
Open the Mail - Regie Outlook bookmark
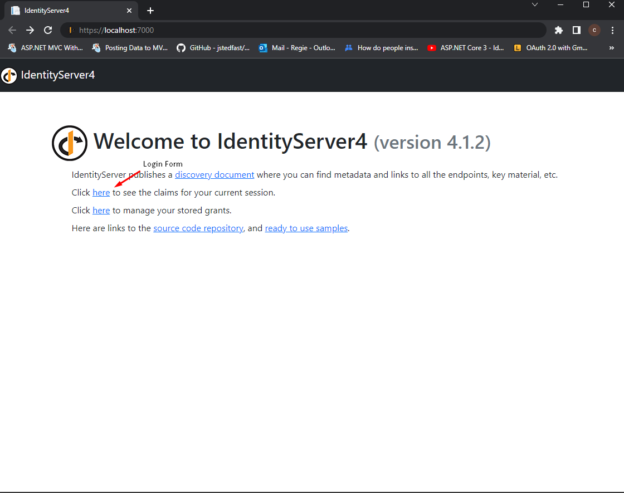point(297,48)
